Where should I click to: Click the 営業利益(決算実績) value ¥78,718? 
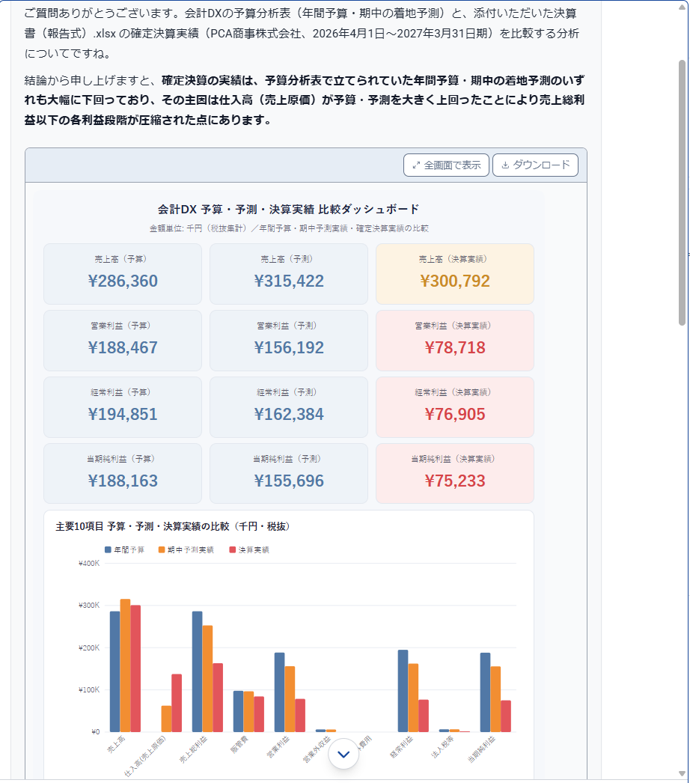point(455,347)
